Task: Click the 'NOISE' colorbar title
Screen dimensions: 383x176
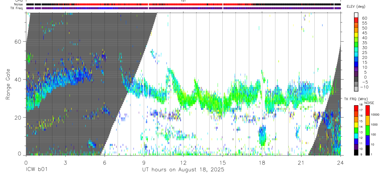Action: pos(369,103)
